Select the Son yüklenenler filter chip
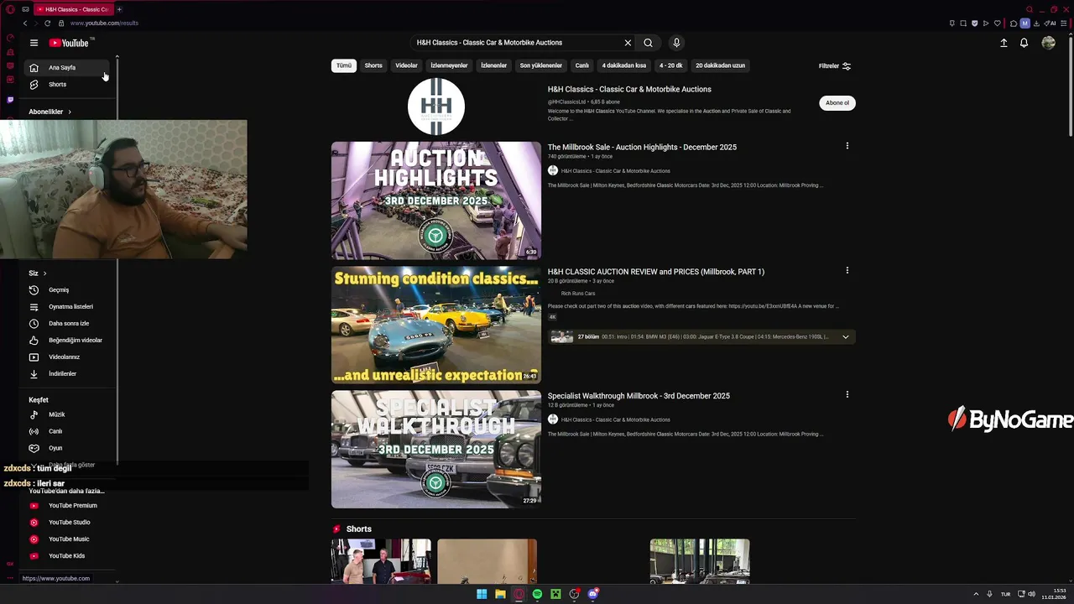Image resolution: width=1074 pixels, height=604 pixels. pyautogui.click(x=540, y=65)
